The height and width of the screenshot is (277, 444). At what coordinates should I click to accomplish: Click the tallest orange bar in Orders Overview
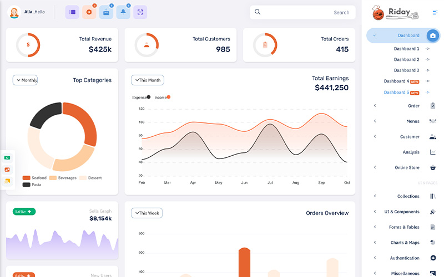click(244, 262)
